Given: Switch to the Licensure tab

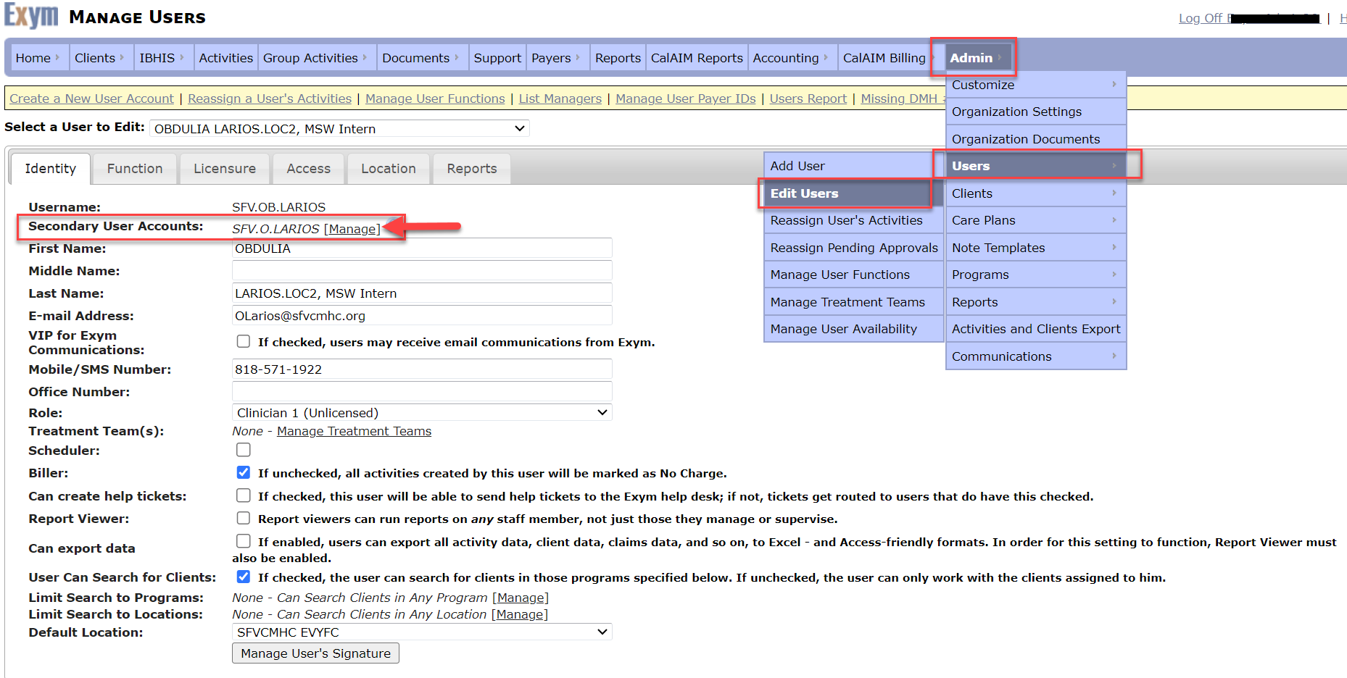Looking at the screenshot, I should click(x=225, y=169).
